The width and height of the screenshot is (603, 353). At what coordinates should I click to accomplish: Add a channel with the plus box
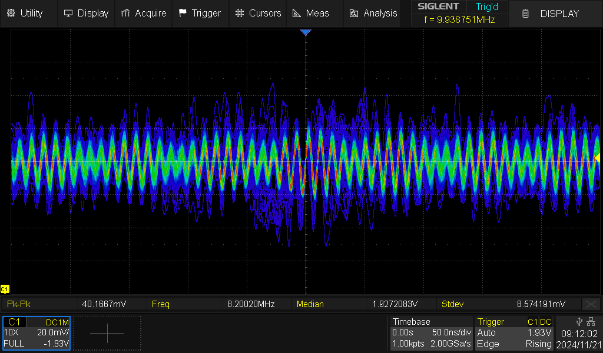coord(107,333)
